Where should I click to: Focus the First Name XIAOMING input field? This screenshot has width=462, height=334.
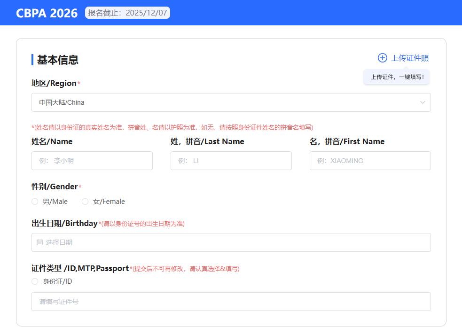[x=370, y=161]
